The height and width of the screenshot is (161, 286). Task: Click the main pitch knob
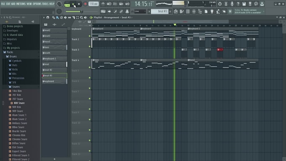(x=59, y=11)
